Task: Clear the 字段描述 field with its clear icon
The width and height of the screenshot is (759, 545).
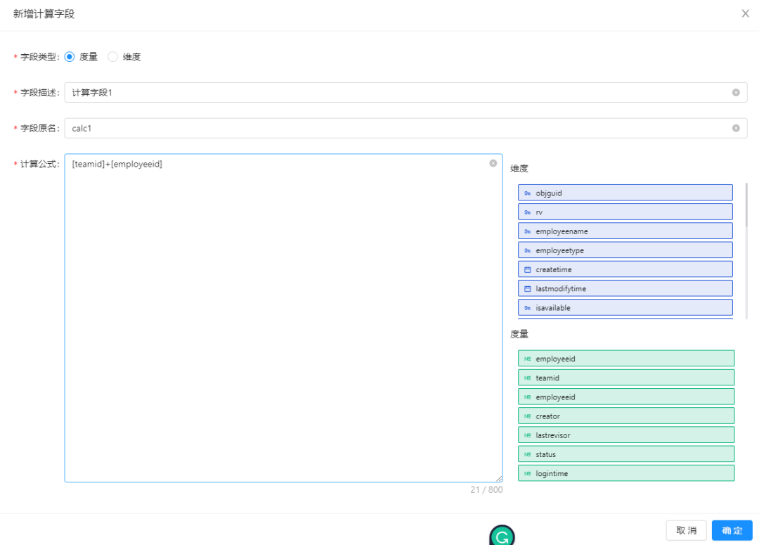Action: (x=736, y=92)
